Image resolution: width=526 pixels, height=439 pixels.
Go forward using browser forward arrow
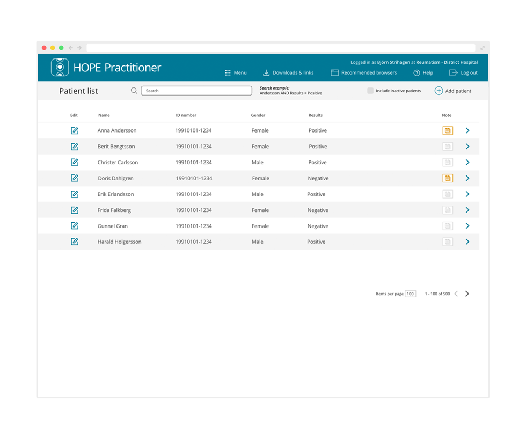pyautogui.click(x=79, y=48)
